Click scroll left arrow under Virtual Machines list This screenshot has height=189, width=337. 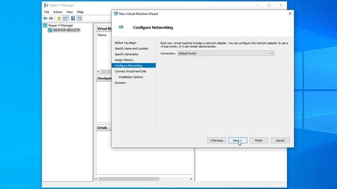click(98, 71)
